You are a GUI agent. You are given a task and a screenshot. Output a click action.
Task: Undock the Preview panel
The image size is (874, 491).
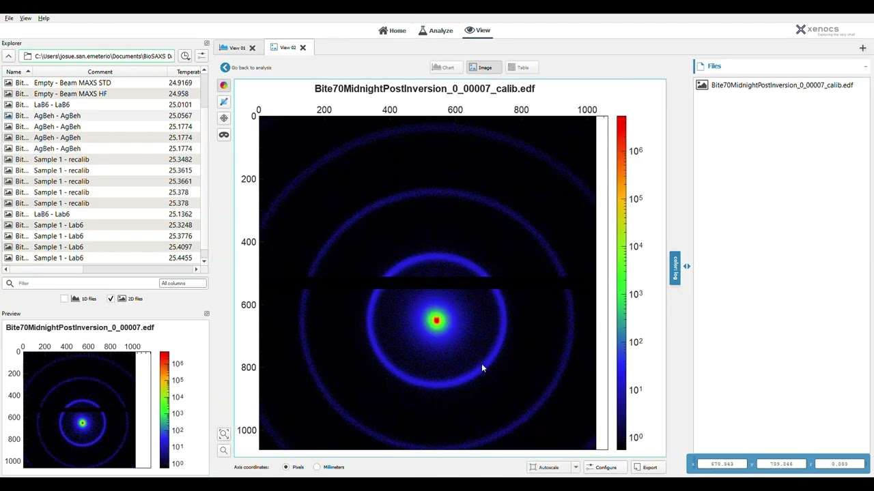point(207,314)
